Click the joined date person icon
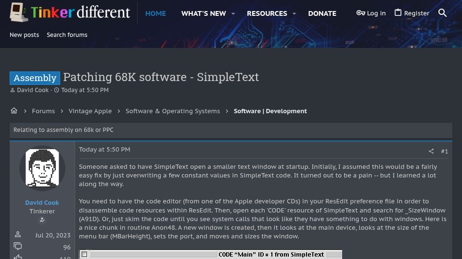 pyautogui.click(x=18, y=235)
